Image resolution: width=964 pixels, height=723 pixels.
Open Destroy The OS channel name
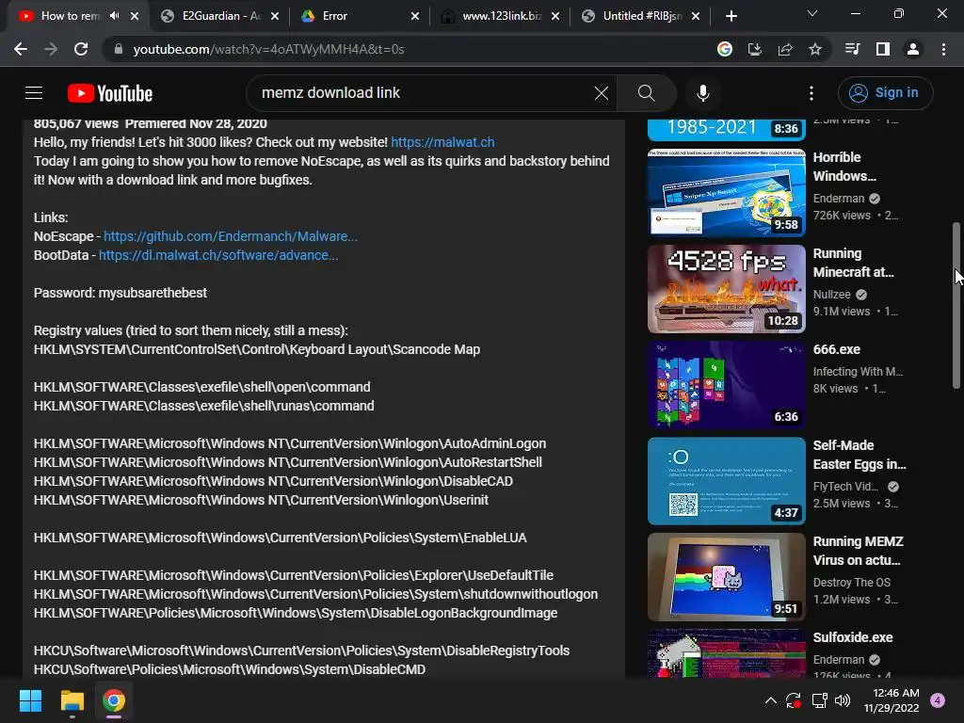(851, 582)
